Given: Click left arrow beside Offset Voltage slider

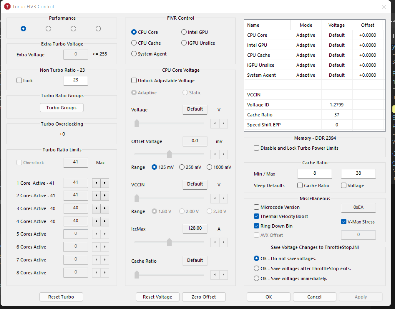Looking at the screenshot, I should 215,154.
